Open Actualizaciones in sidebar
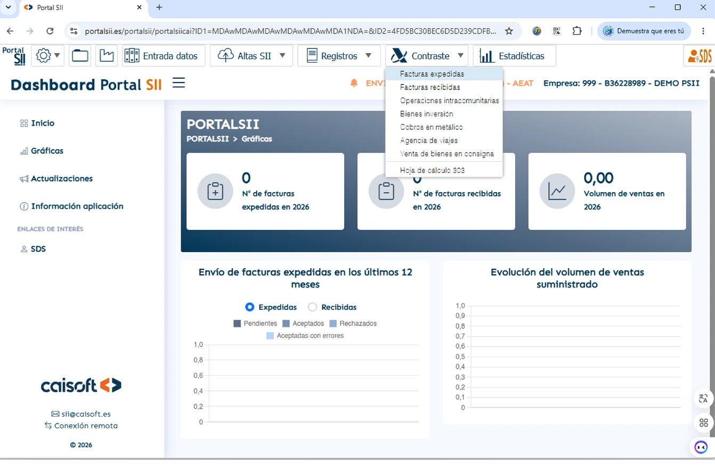Image resolution: width=715 pixels, height=465 pixels. point(56,178)
